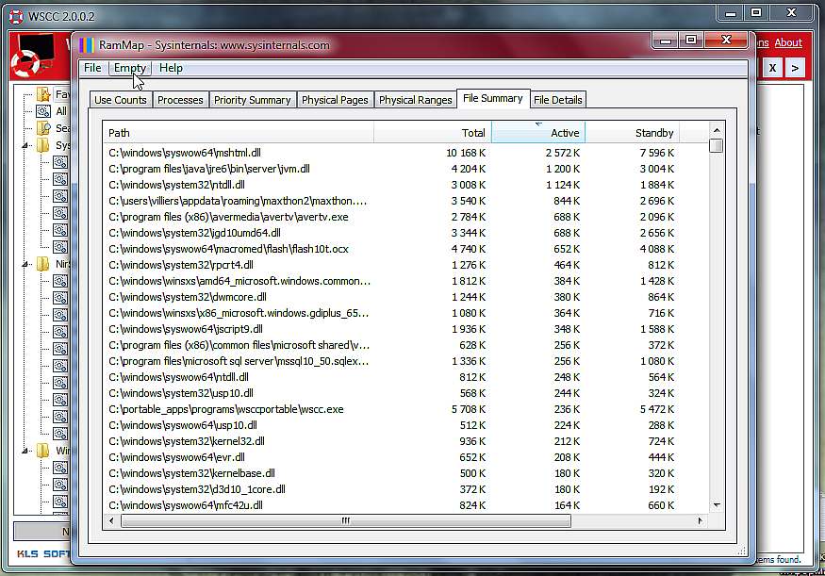825x576 pixels.
Task: Click scroll up arrow of file list
Action: [716, 130]
